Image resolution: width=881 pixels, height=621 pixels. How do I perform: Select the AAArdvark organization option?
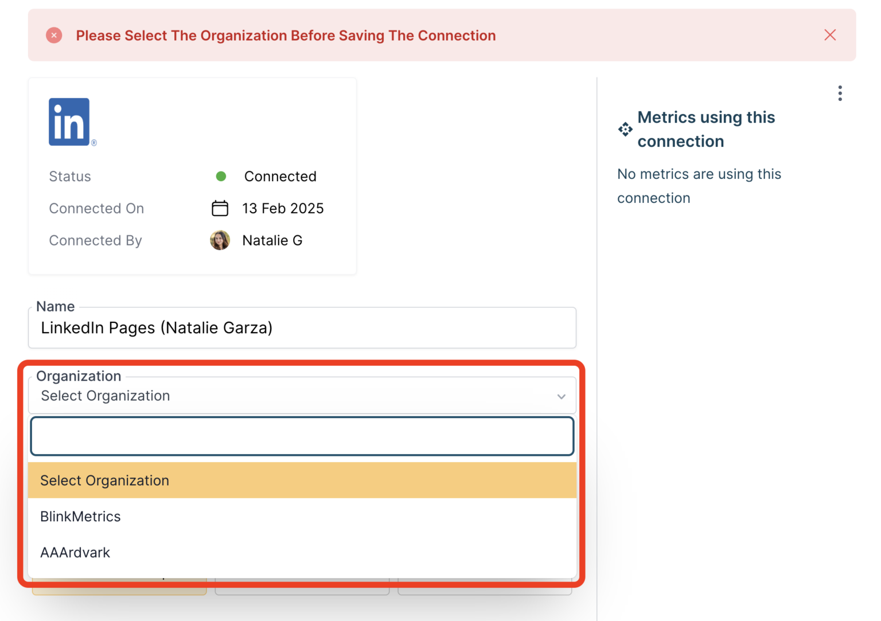pyautogui.click(x=75, y=552)
